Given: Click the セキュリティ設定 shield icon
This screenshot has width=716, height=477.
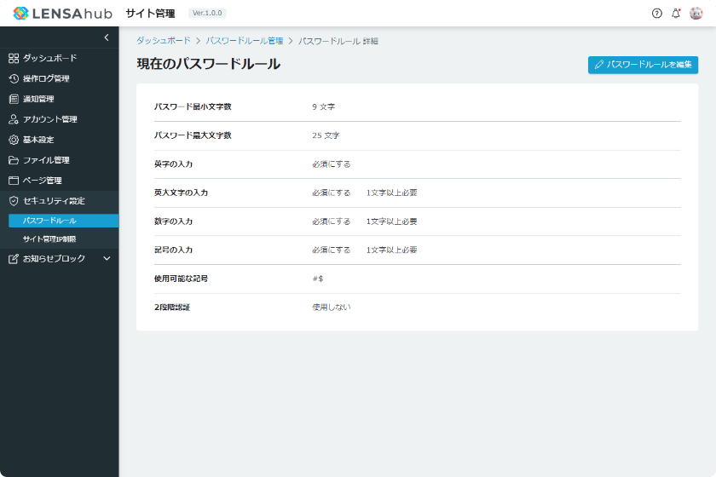Looking at the screenshot, I should pyautogui.click(x=14, y=201).
